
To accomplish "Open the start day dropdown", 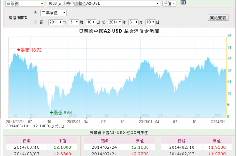I will click(91, 22).
